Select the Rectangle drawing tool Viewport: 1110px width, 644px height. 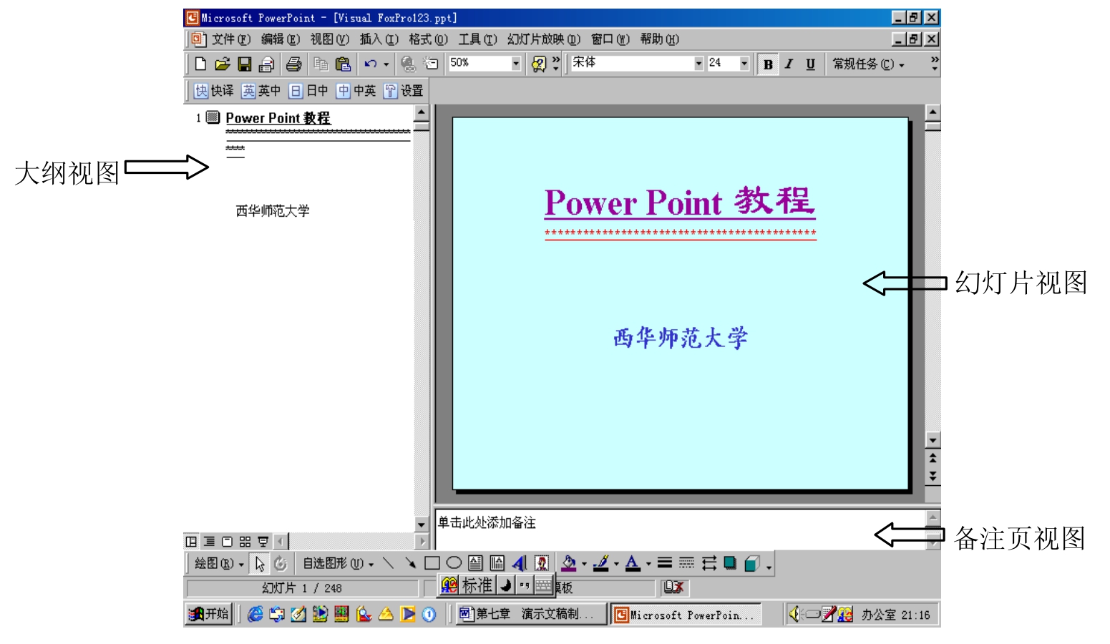click(432, 563)
